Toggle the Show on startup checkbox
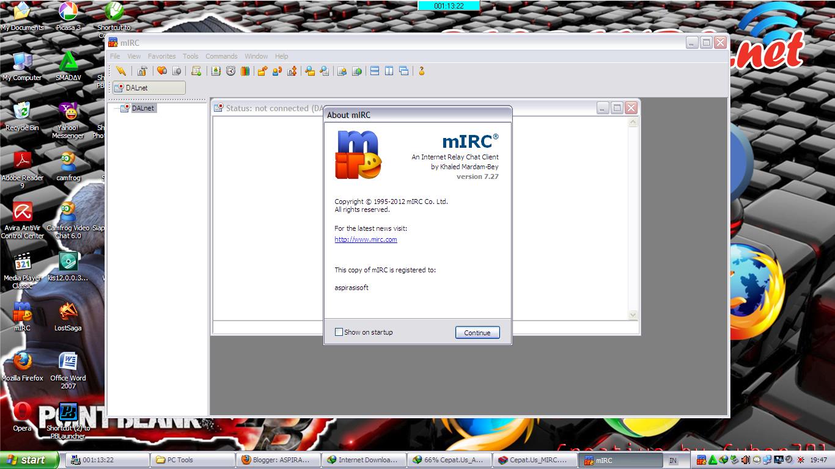 coord(339,332)
